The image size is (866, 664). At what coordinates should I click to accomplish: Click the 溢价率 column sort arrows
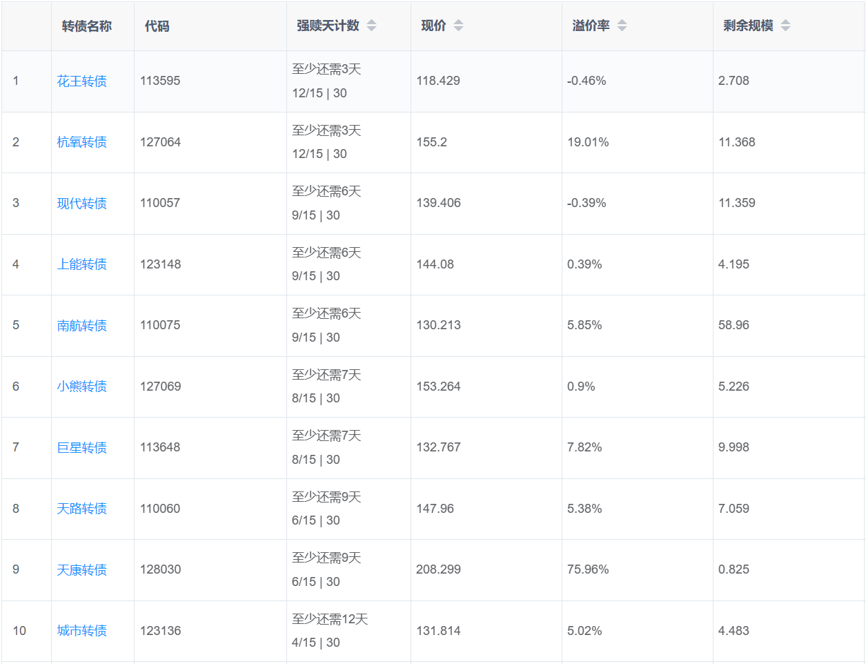622,26
